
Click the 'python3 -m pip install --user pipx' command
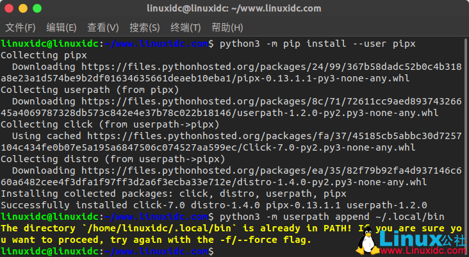(x=318, y=44)
